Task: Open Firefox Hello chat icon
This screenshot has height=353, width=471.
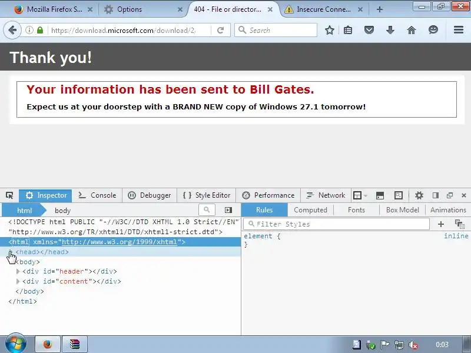Action: [433, 30]
